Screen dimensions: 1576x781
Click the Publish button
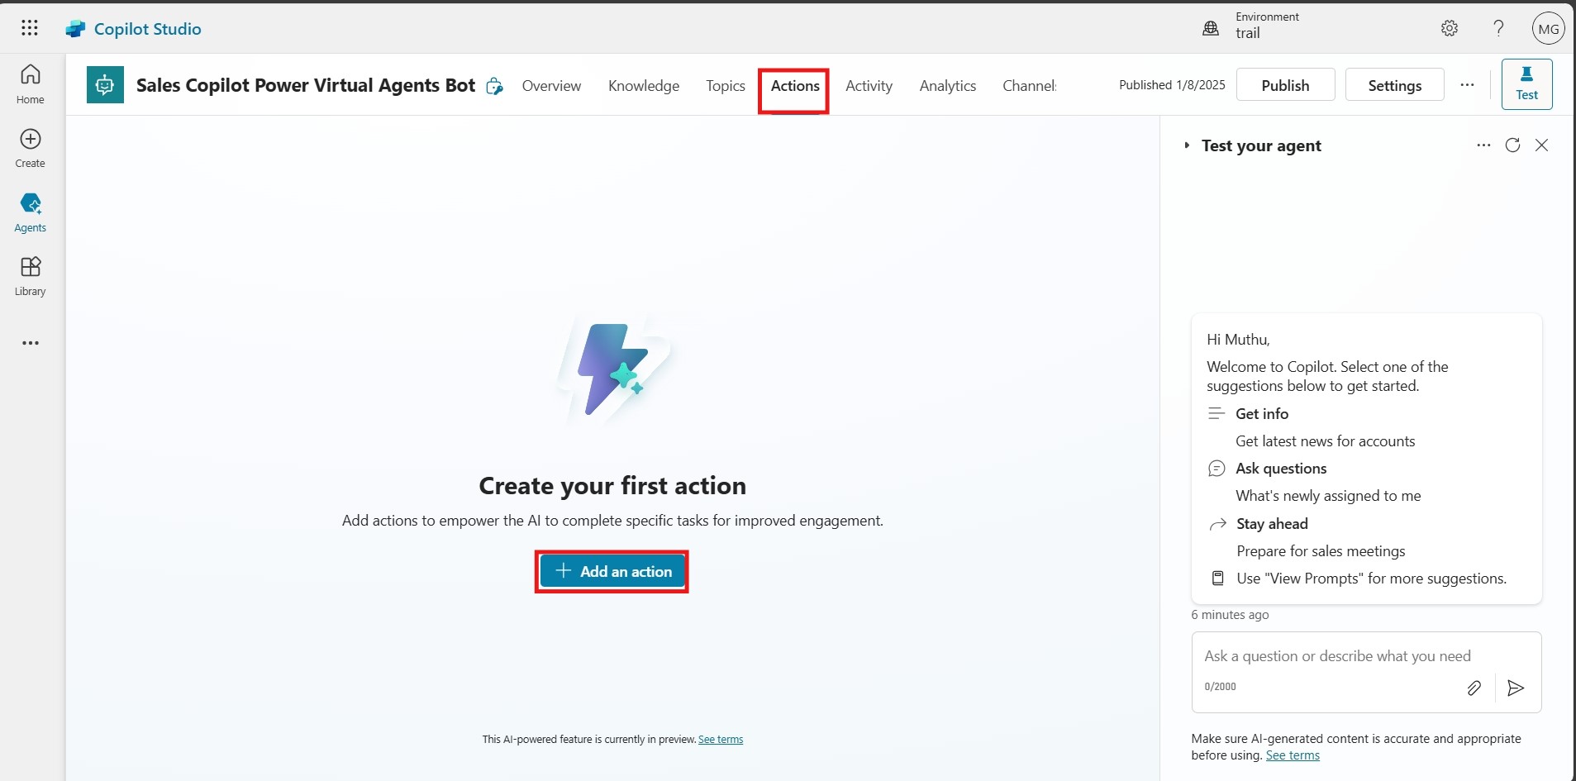pos(1285,85)
